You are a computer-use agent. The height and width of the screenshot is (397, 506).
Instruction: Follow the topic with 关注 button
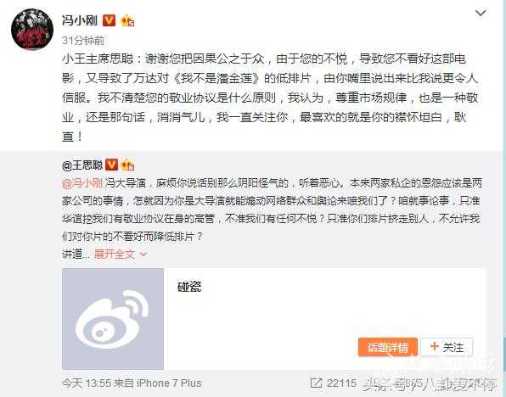click(x=447, y=347)
